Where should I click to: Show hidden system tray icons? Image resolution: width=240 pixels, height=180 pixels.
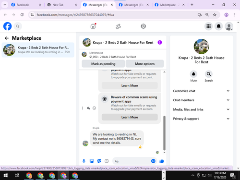tap(193, 176)
